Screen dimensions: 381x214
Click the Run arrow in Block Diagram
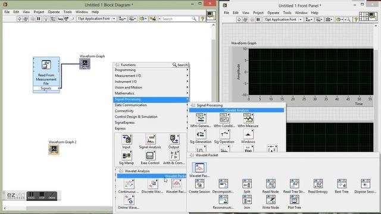coord(20,18)
